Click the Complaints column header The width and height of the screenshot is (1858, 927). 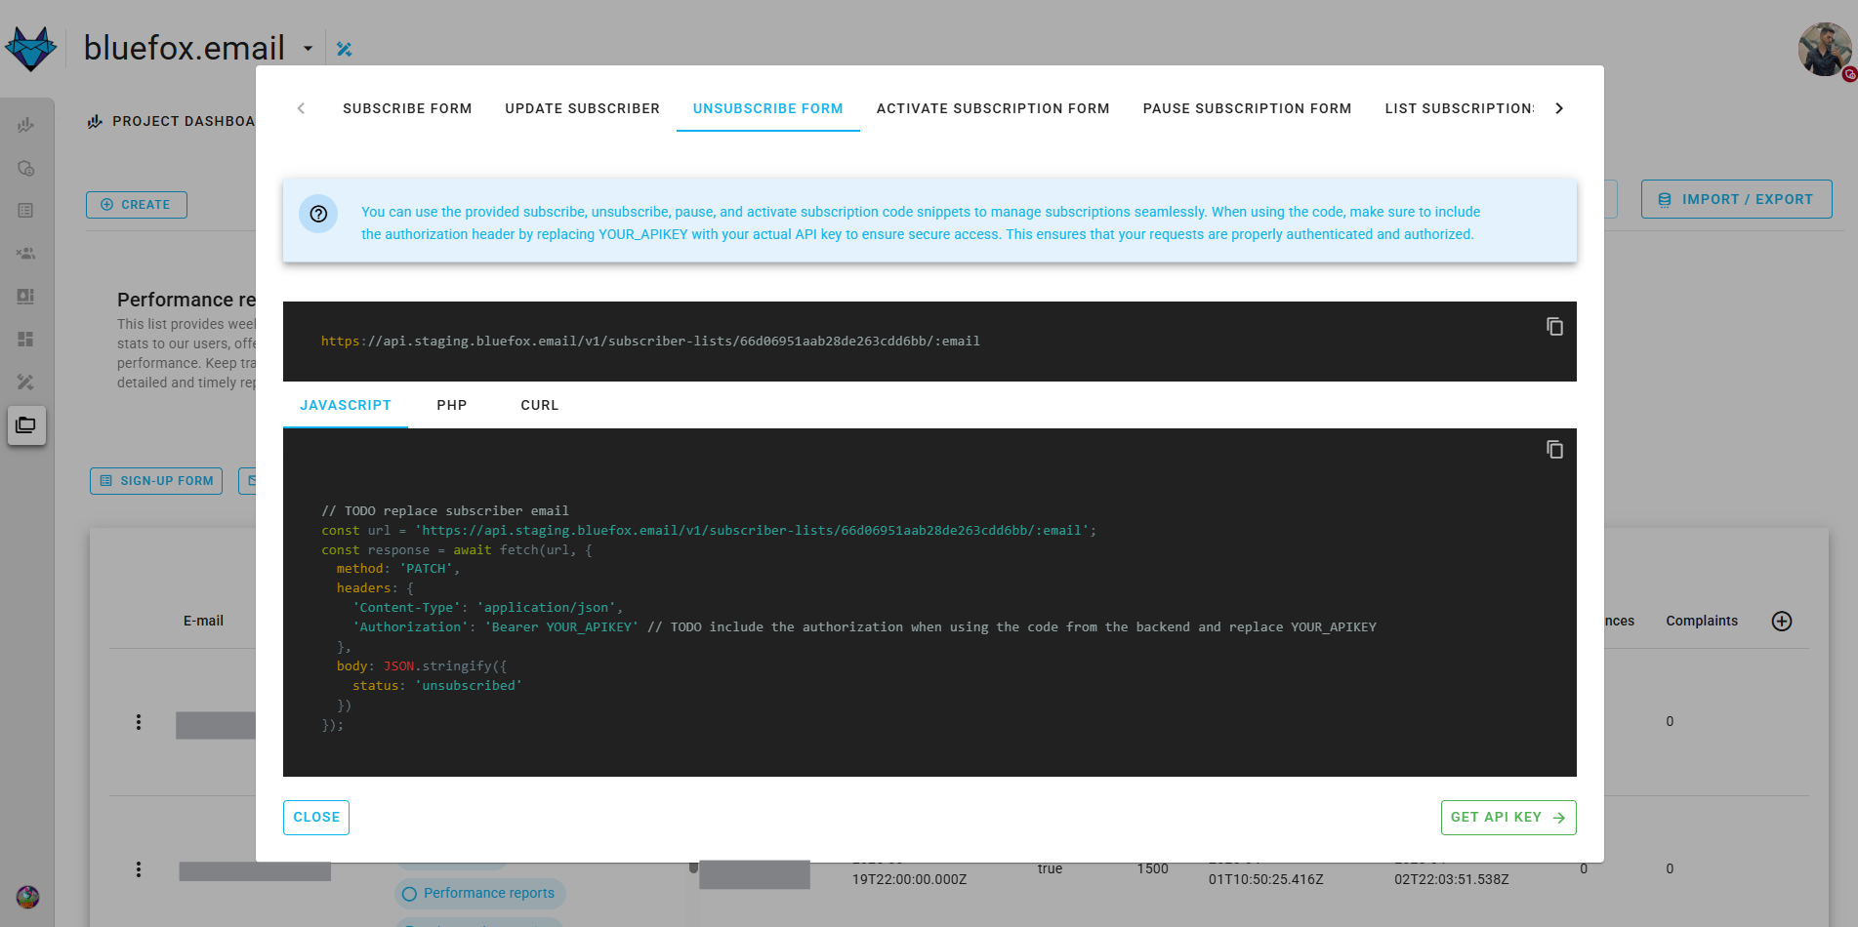click(x=1702, y=622)
